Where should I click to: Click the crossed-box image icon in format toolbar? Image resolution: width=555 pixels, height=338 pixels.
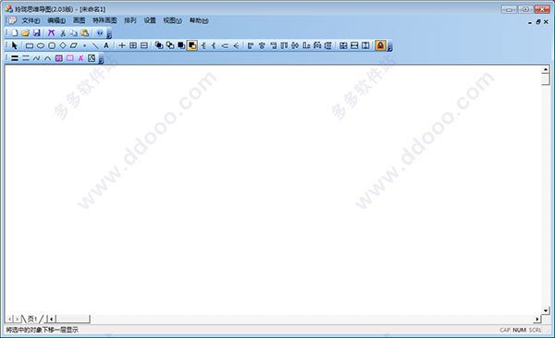coord(92,58)
